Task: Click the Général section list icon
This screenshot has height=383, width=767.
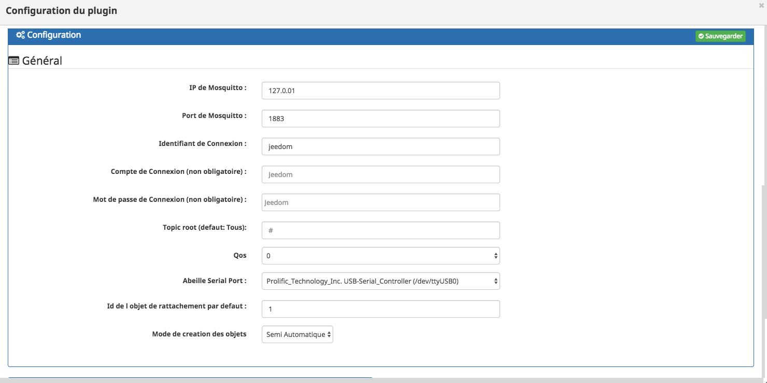Action: tap(14, 61)
